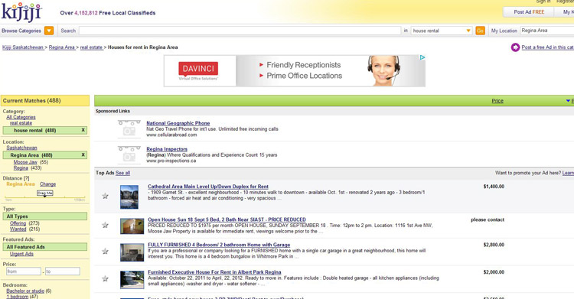Click the $2,800.00 price text
574x299 pixels.
tap(494, 245)
